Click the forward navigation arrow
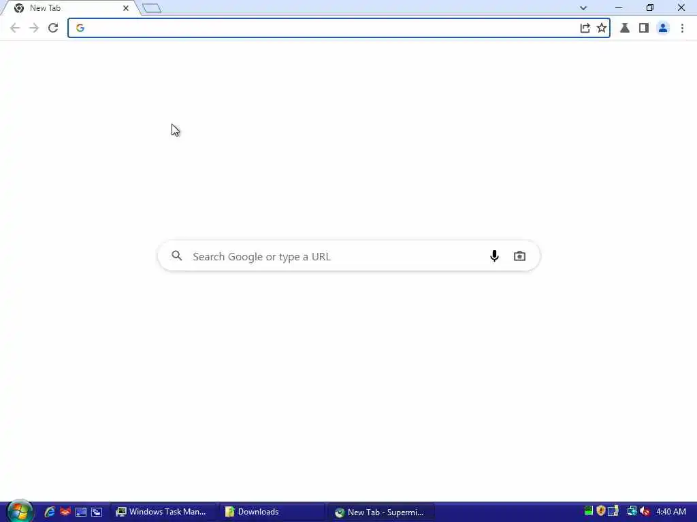This screenshot has width=697, height=522. pyautogui.click(x=34, y=28)
